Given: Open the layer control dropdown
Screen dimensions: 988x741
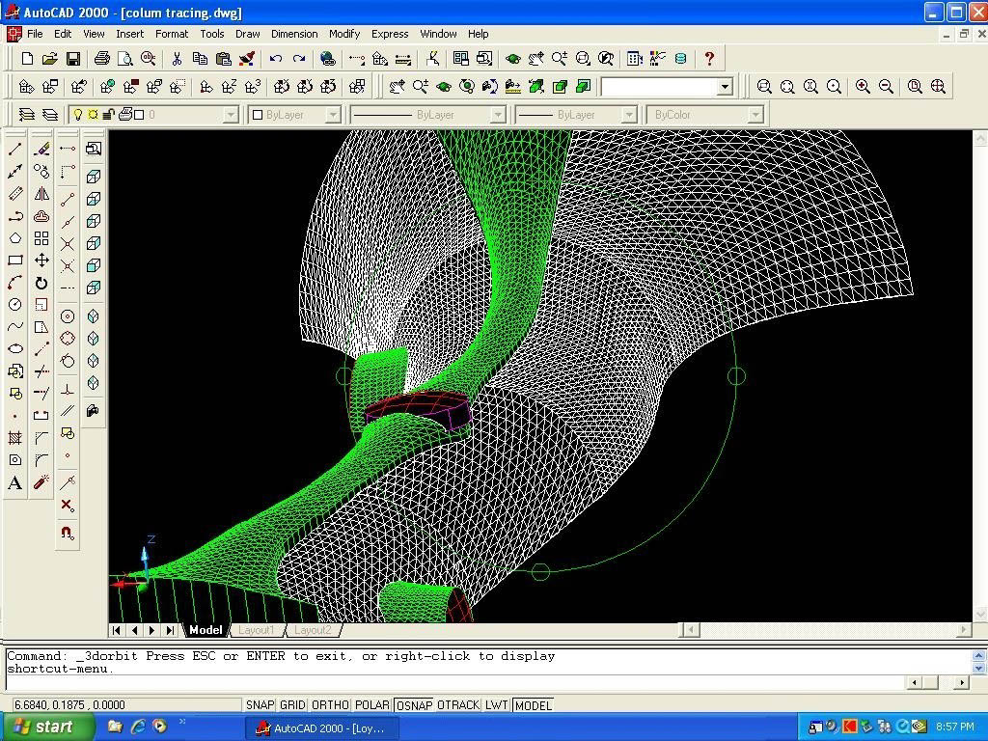Looking at the screenshot, I should [231, 115].
